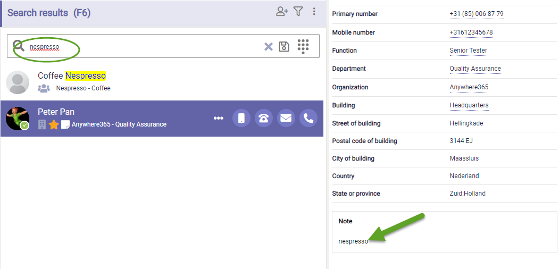559x269 pixels.
Task: Click Anywhere365 - Quality Assurance subtitle
Action: (119, 124)
